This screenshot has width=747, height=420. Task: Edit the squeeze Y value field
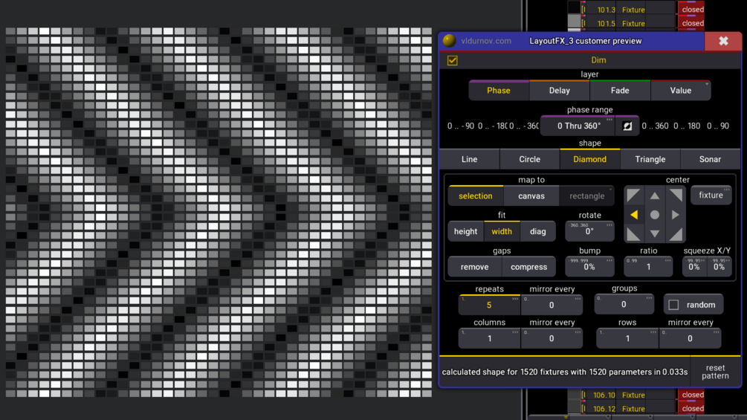719,267
